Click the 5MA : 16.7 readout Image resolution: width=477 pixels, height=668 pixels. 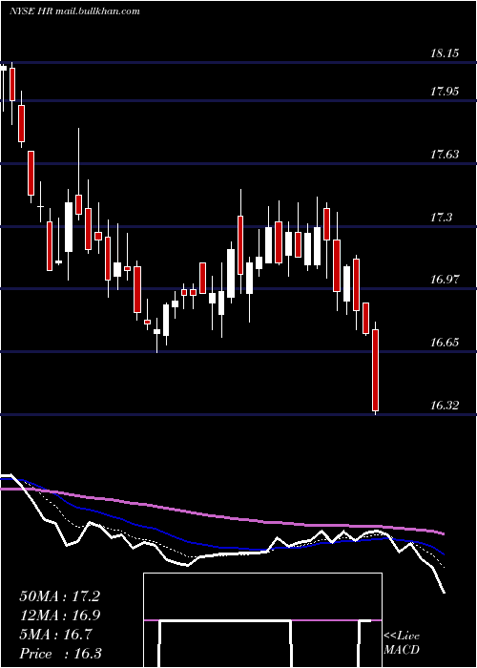(55, 635)
